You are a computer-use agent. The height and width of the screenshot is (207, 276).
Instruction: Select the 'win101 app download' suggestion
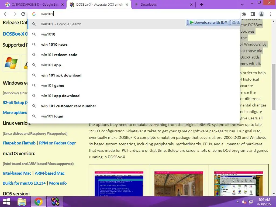[x=134, y=96]
